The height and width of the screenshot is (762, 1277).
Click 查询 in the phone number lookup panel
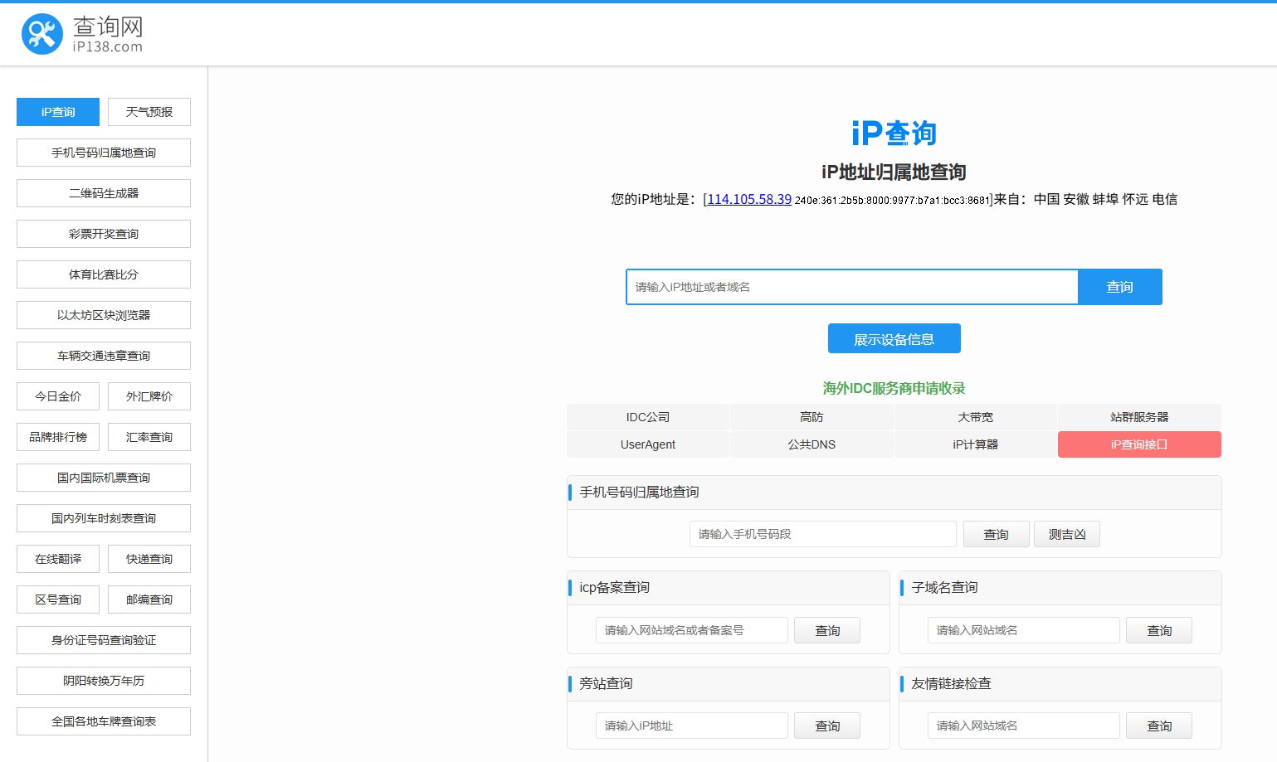tap(997, 534)
